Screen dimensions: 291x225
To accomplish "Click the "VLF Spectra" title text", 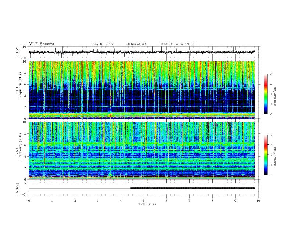I will click(42, 44).
